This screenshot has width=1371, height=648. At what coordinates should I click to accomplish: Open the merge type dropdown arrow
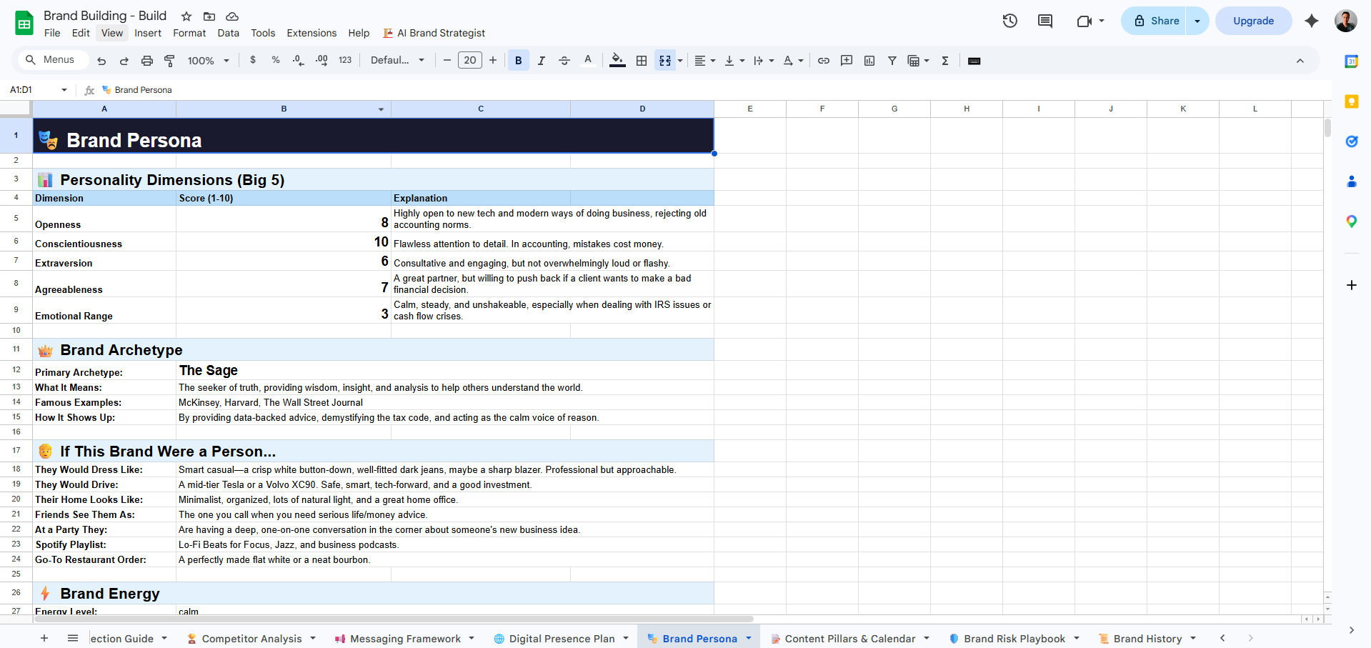[680, 61]
